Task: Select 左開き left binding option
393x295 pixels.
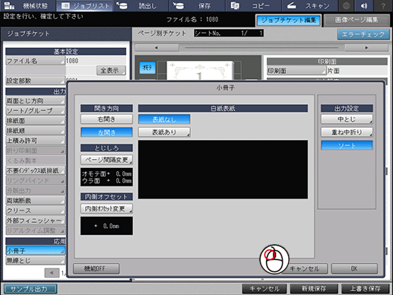Action: pyautogui.click(x=106, y=132)
